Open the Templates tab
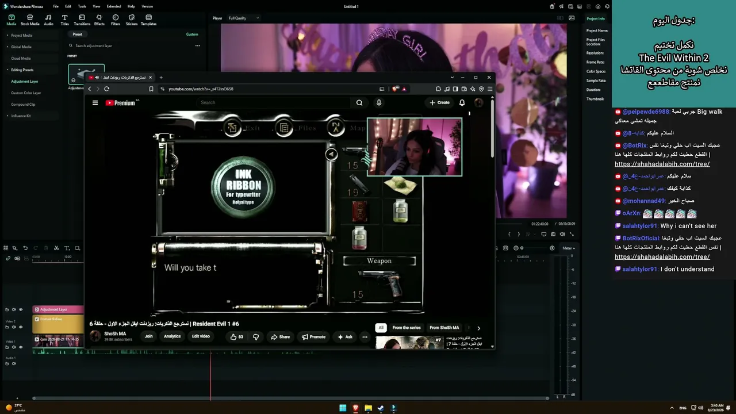 point(148,20)
